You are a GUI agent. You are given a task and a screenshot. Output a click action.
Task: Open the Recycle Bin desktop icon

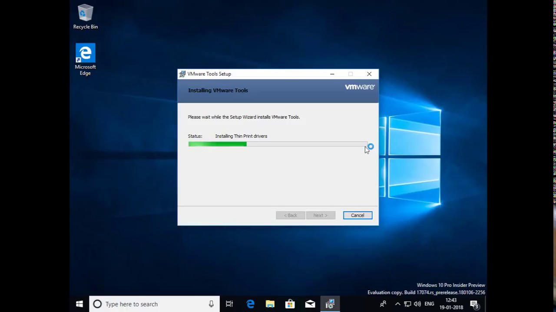click(x=85, y=16)
